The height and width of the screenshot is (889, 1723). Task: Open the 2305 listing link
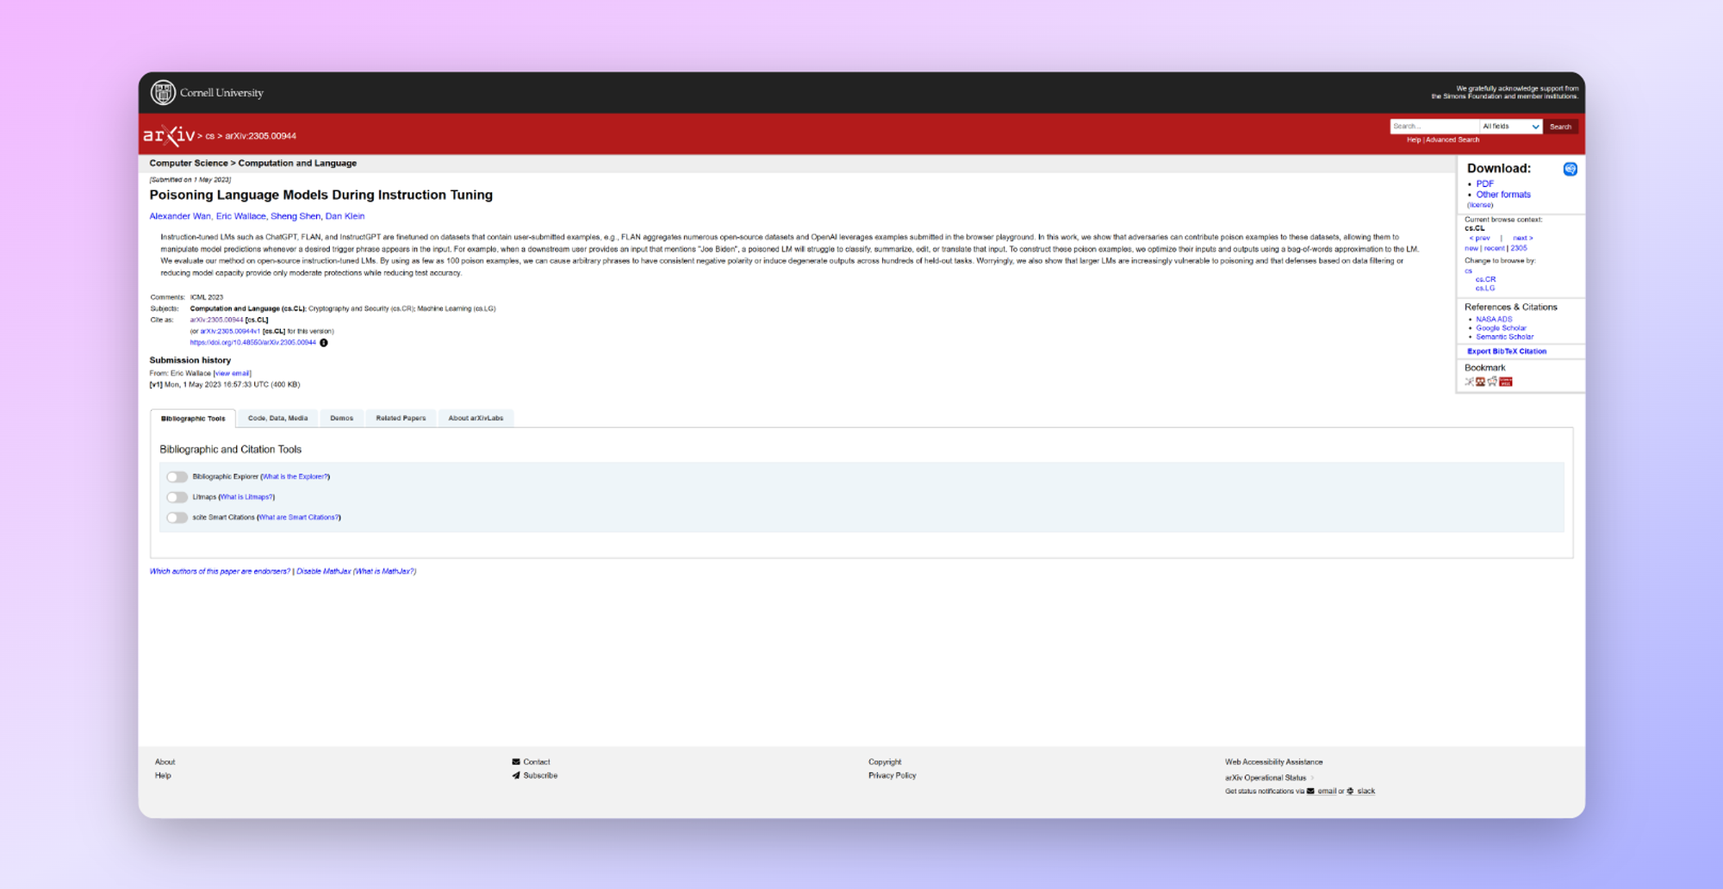click(x=1519, y=248)
